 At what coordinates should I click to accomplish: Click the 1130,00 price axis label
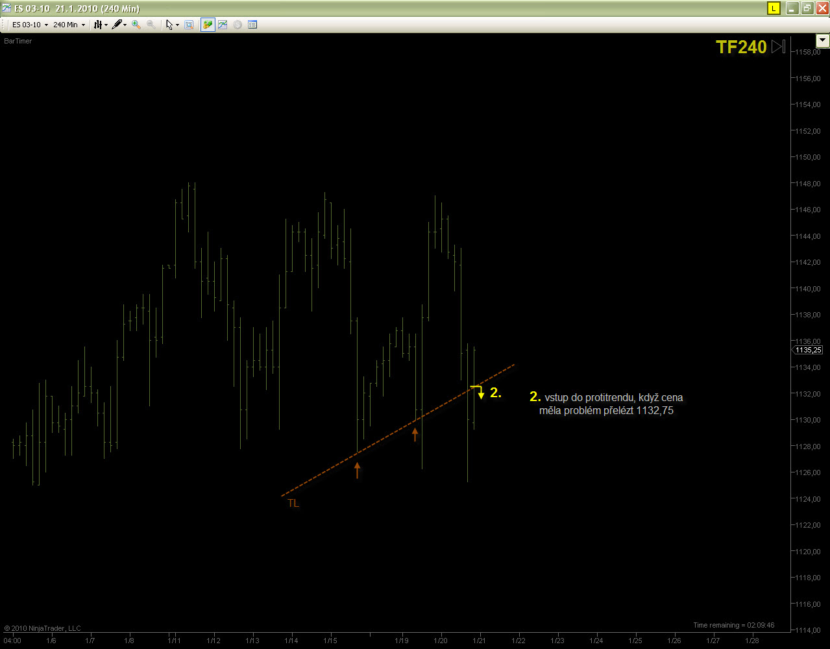pos(808,420)
